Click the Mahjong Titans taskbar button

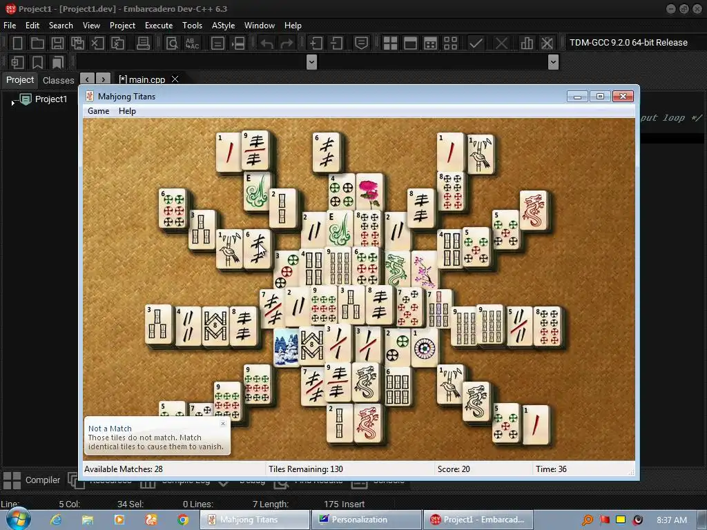(255, 520)
